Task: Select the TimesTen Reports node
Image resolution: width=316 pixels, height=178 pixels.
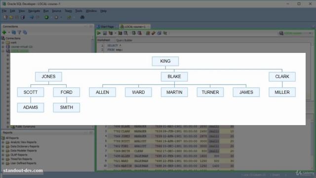Action: 21,159
